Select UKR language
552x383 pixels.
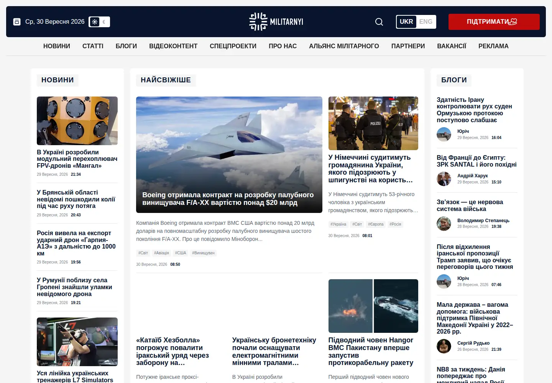click(x=406, y=22)
